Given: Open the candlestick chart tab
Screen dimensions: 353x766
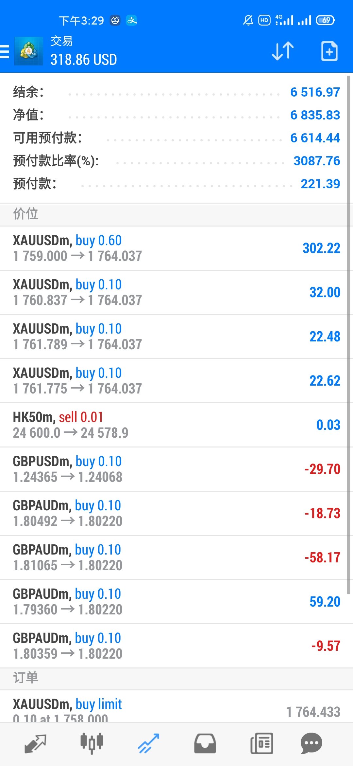Looking at the screenshot, I should (x=92, y=743).
